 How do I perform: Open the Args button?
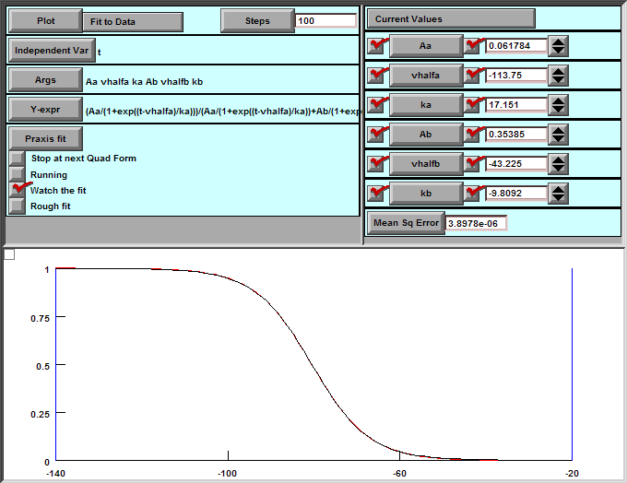point(45,80)
